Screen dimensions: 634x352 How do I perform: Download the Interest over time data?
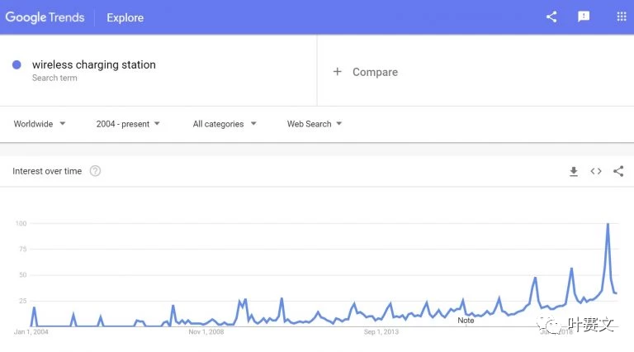coord(574,172)
